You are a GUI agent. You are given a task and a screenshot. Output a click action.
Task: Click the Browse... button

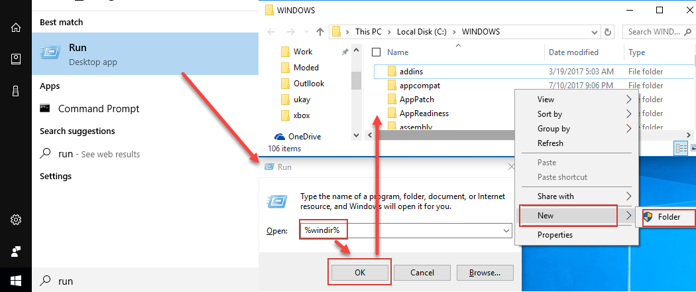point(491,273)
